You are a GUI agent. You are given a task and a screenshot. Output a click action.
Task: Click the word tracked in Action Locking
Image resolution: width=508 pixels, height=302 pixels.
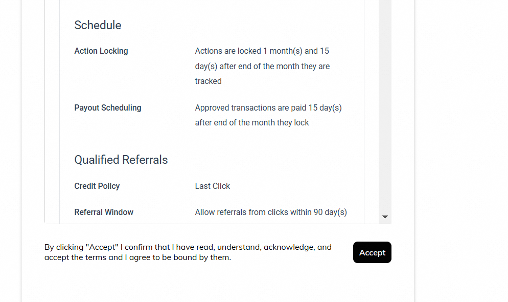click(x=208, y=81)
